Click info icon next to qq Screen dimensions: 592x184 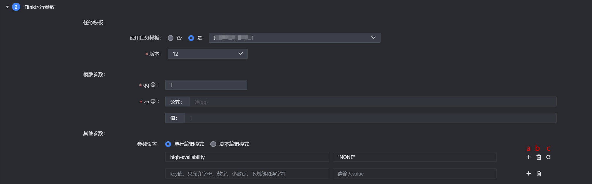pos(153,85)
